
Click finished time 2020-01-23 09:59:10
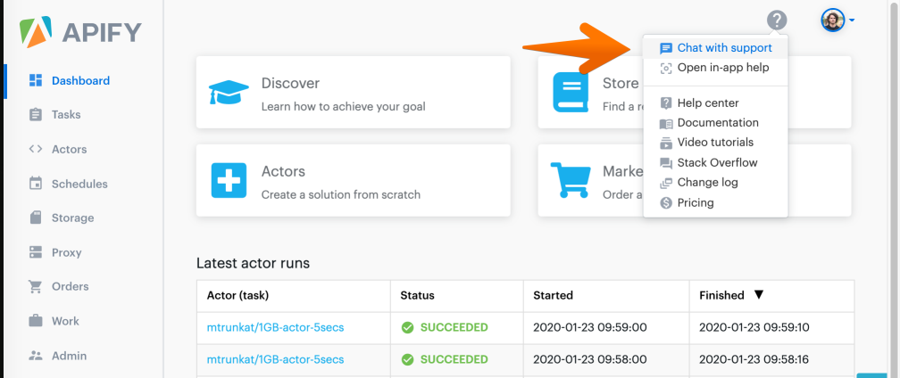(x=754, y=327)
